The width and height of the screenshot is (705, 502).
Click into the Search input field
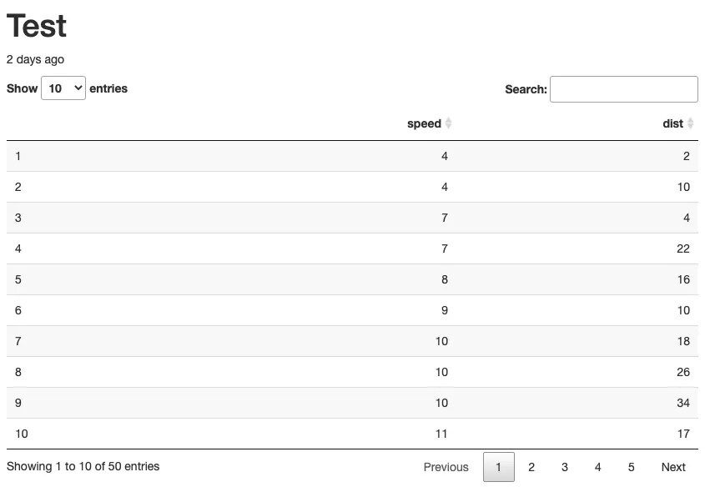pyautogui.click(x=623, y=89)
